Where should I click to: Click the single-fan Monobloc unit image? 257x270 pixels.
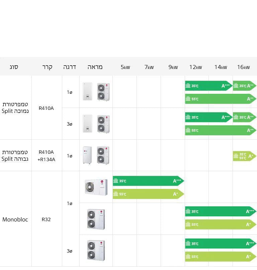click(x=96, y=187)
